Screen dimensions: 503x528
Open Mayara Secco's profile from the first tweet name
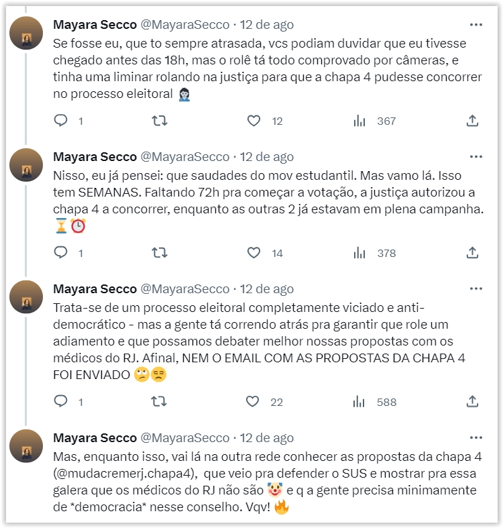[95, 25]
